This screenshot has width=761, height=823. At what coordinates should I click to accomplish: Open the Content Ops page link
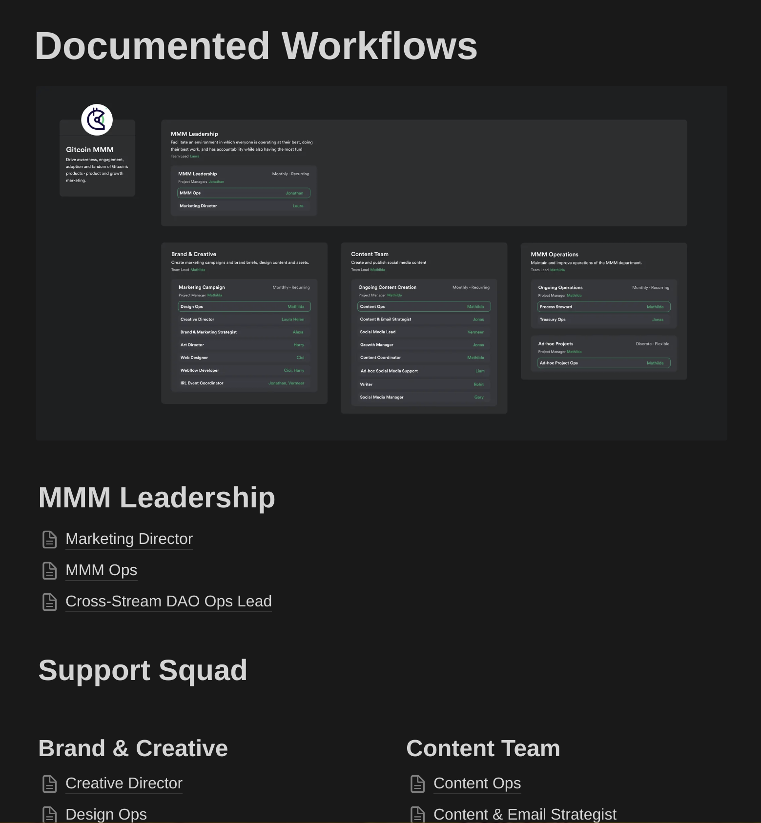point(477,783)
